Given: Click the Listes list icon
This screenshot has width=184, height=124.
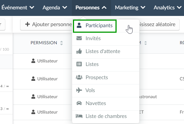Looking at the screenshot, I should (79, 64).
